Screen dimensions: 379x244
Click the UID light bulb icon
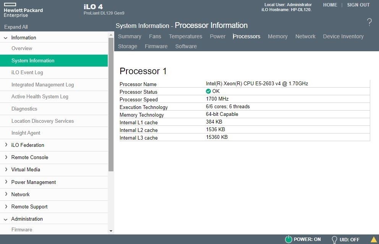(334, 240)
